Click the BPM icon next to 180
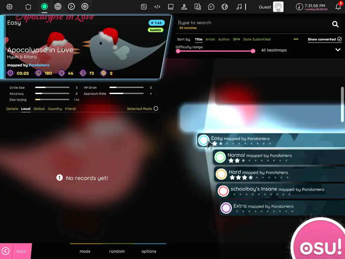Screen dimensions: 345x259 (38, 73)
